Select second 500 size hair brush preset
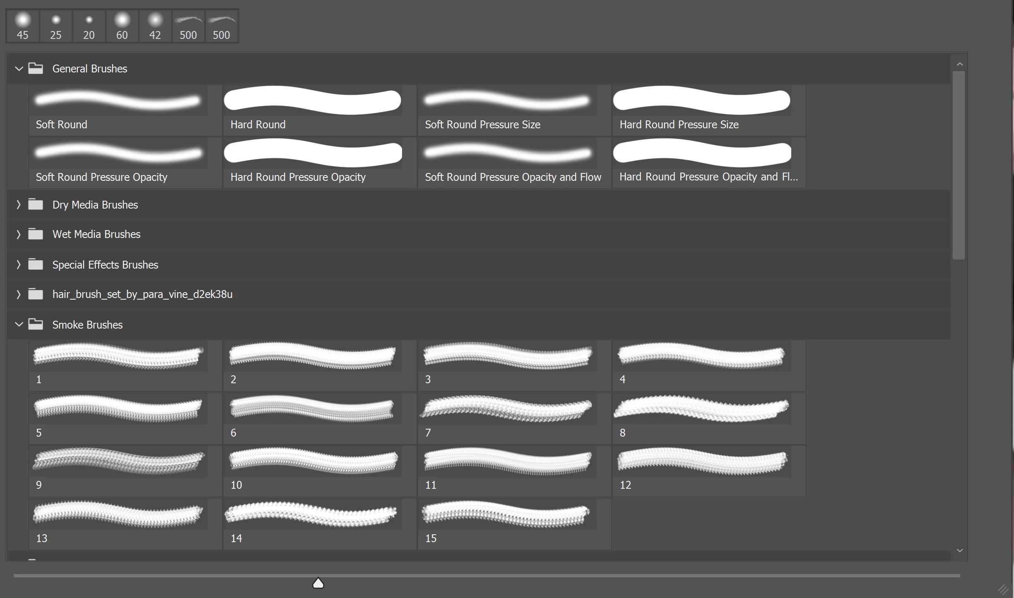The height and width of the screenshot is (598, 1014). coord(222,26)
